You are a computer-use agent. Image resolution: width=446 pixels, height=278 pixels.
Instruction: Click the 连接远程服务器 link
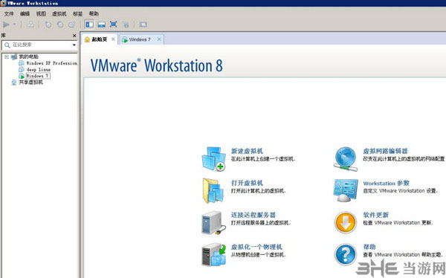(x=253, y=215)
